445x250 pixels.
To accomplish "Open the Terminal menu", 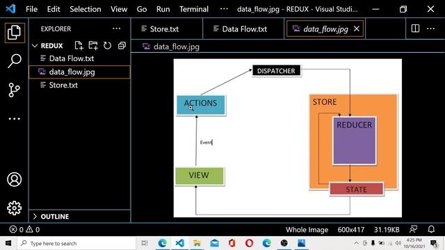I will [x=194, y=9].
